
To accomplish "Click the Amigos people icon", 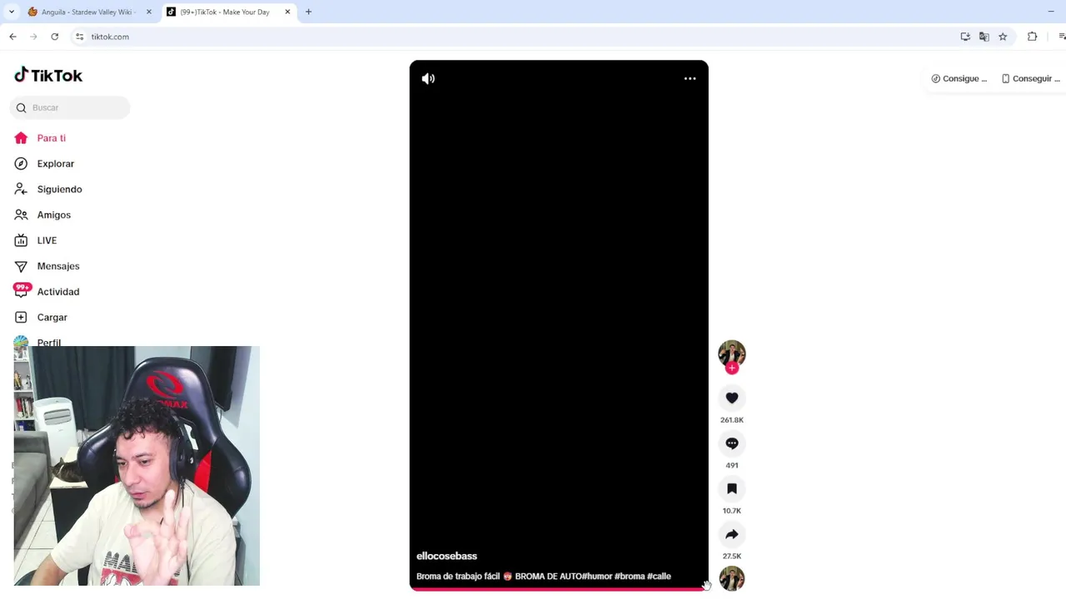I will click(x=21, y=215).
